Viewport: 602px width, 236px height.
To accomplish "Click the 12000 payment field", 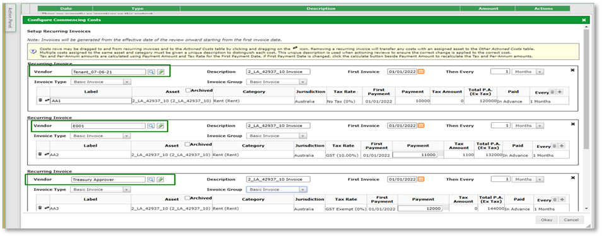I will coord(420,208).
